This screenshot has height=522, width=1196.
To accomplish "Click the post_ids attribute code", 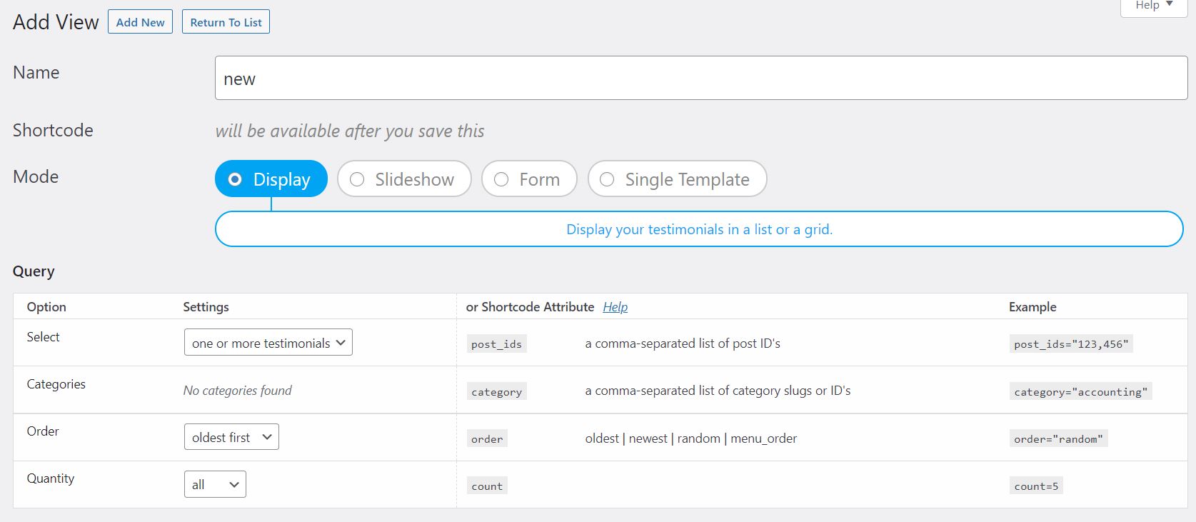I will tap(496, 344).
